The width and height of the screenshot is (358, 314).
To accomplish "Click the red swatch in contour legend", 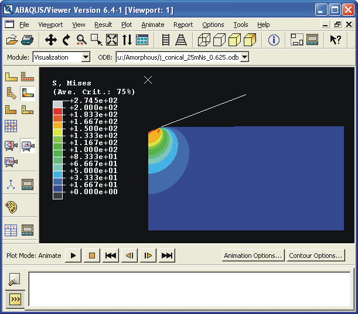I will [57, 111].
